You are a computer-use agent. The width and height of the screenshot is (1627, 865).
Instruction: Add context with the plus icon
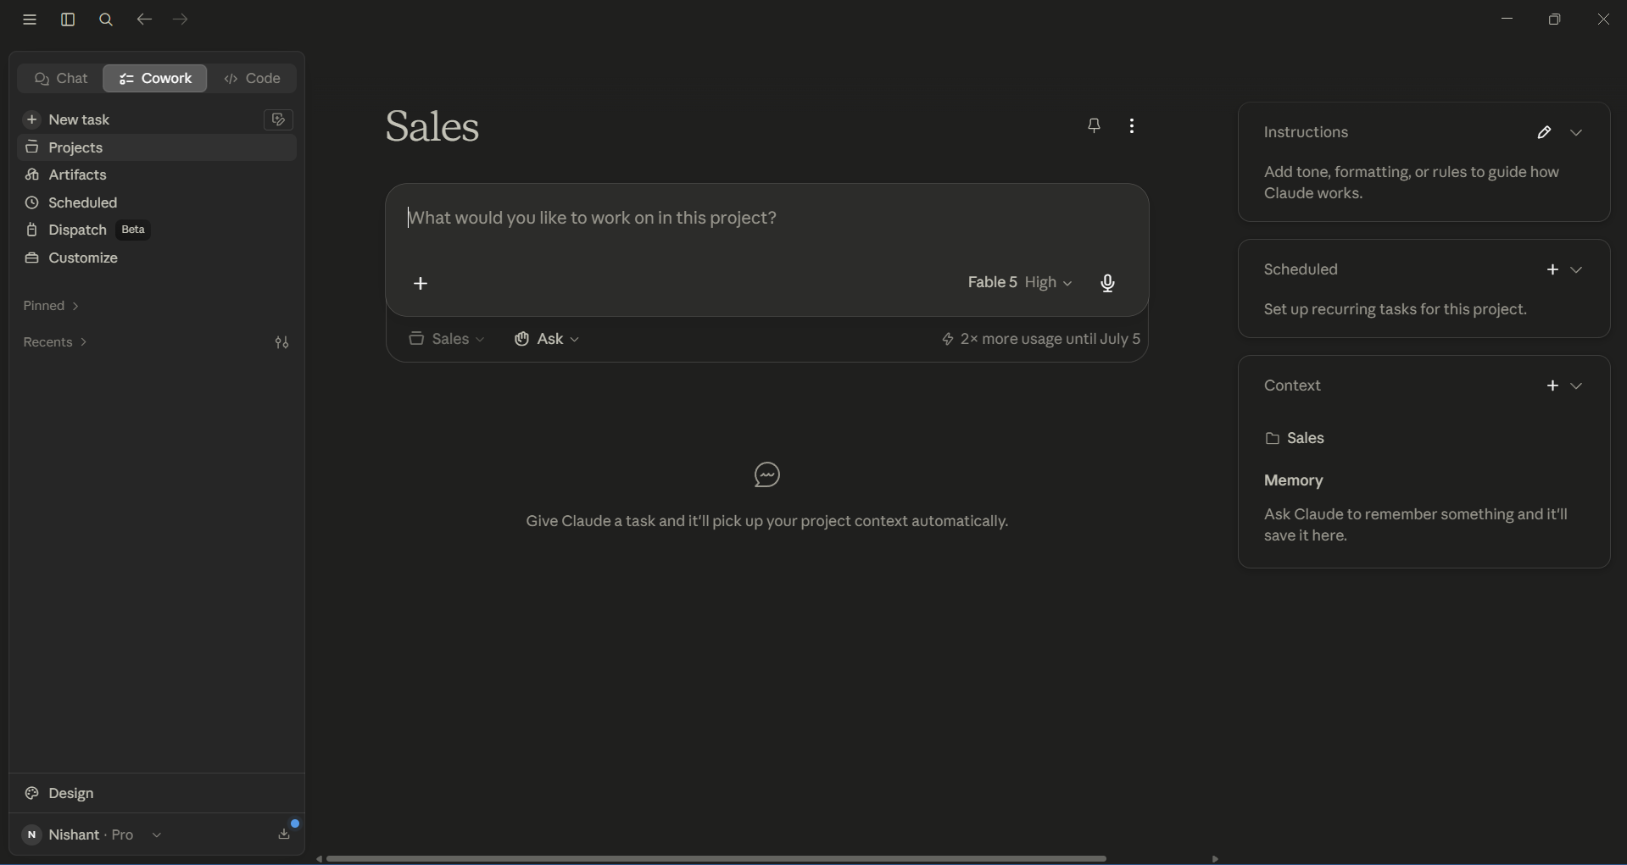click(1552, 386)
